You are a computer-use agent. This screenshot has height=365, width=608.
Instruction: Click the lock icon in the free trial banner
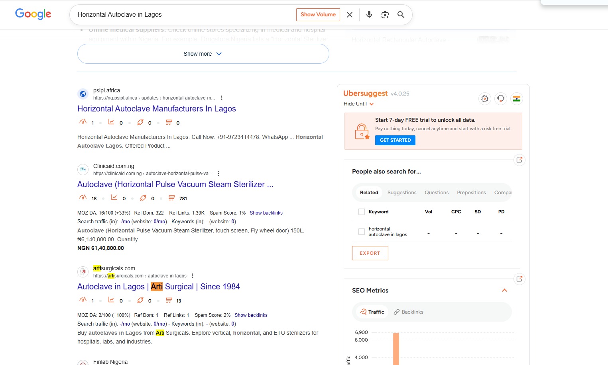coord(362,131)
